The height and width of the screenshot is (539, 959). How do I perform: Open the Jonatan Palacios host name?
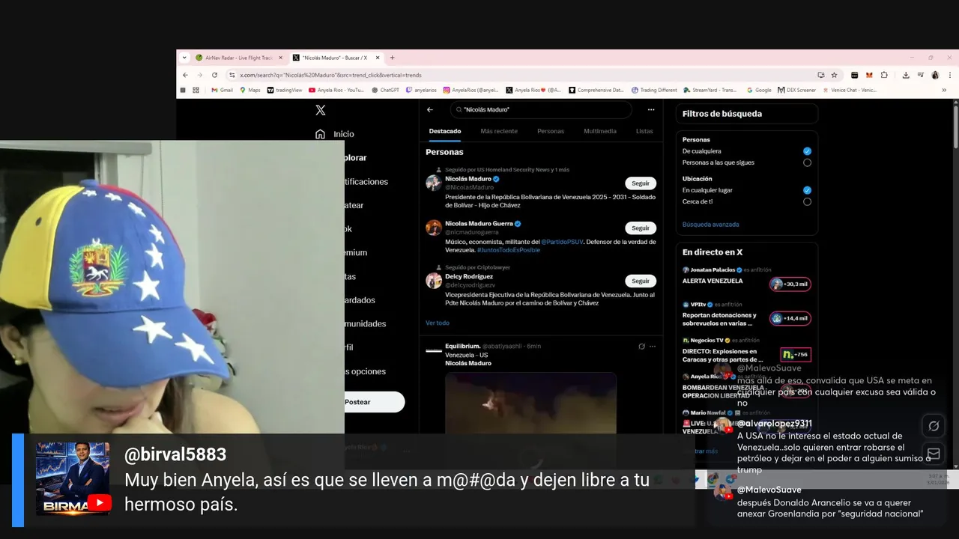tap(713, 269)
